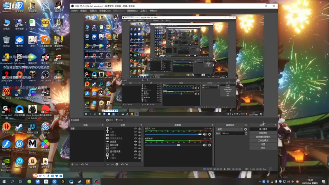329x185 pixels.
Task: Adjust the transition duration stepper arrows
Action: click(246, 133)
